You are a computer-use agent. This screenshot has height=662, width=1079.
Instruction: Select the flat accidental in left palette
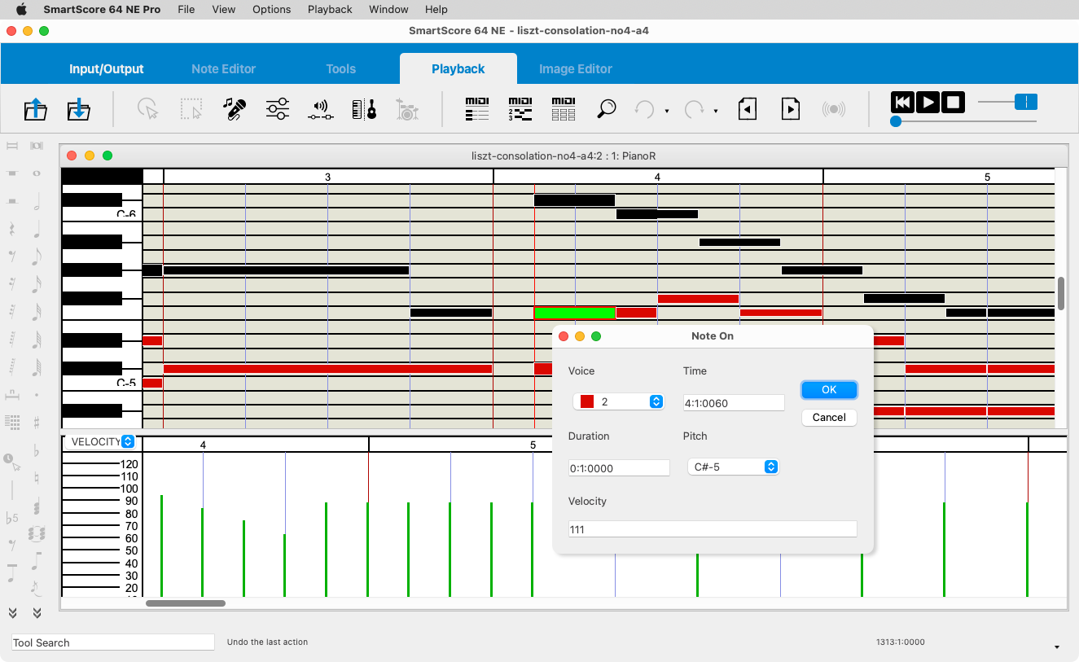coord(37,450)
